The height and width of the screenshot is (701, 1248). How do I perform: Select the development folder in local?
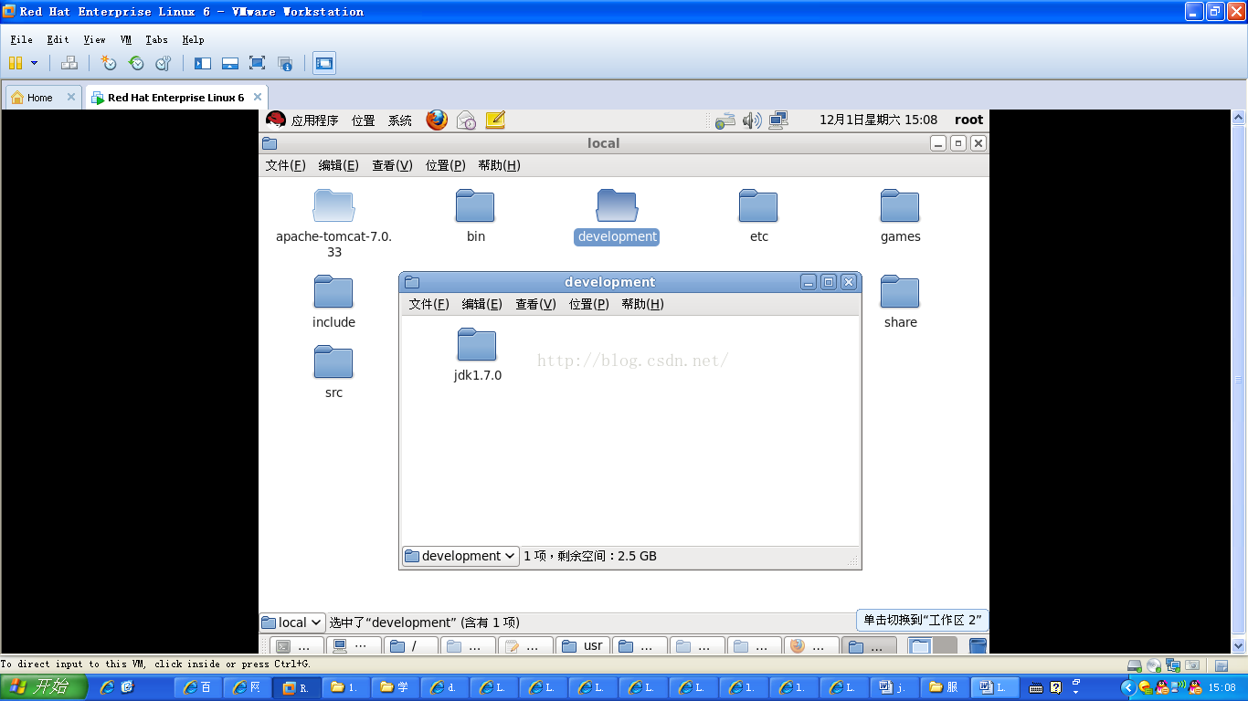click(617, 216)
